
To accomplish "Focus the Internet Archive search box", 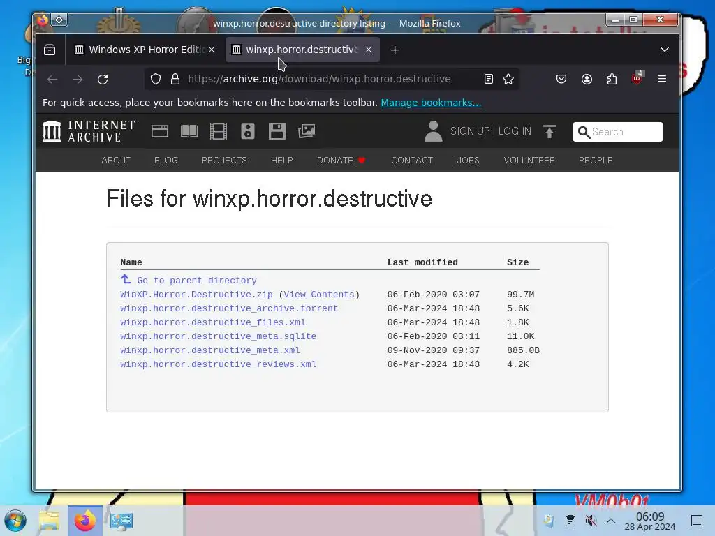I will [x=617, y=132].
